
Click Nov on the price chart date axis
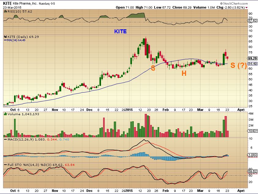[x=55, y=110]
